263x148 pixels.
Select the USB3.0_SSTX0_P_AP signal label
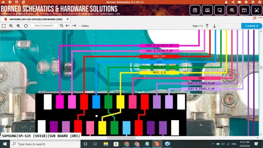(x=159, y=45)
